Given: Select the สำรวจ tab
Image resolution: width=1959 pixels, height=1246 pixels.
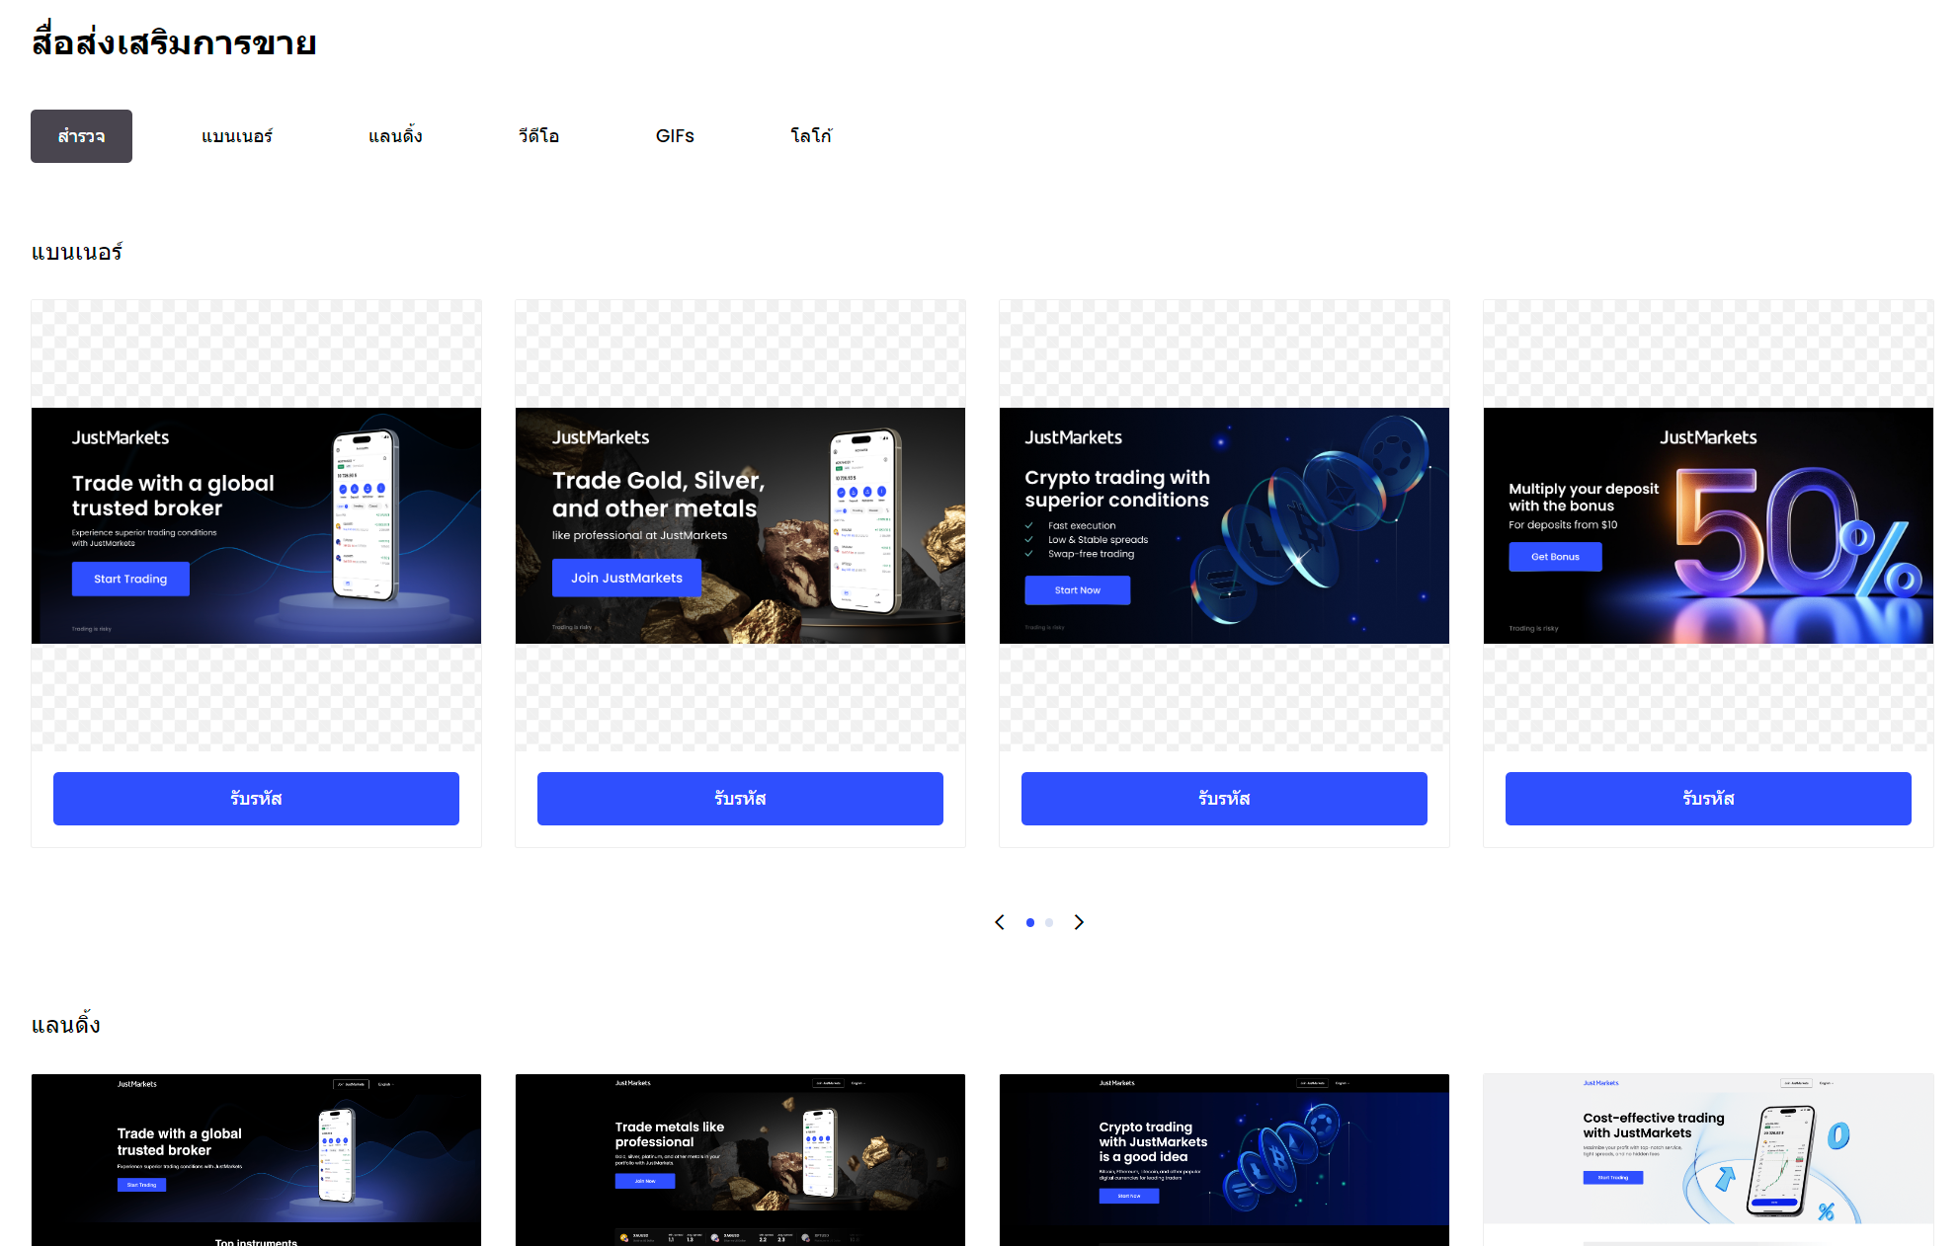Looking at the screenshot, I should [81, 136].
